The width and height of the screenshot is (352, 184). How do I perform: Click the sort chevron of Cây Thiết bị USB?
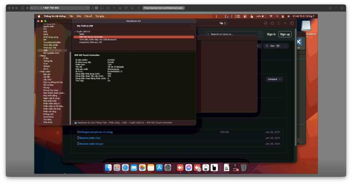coord(192,26)
